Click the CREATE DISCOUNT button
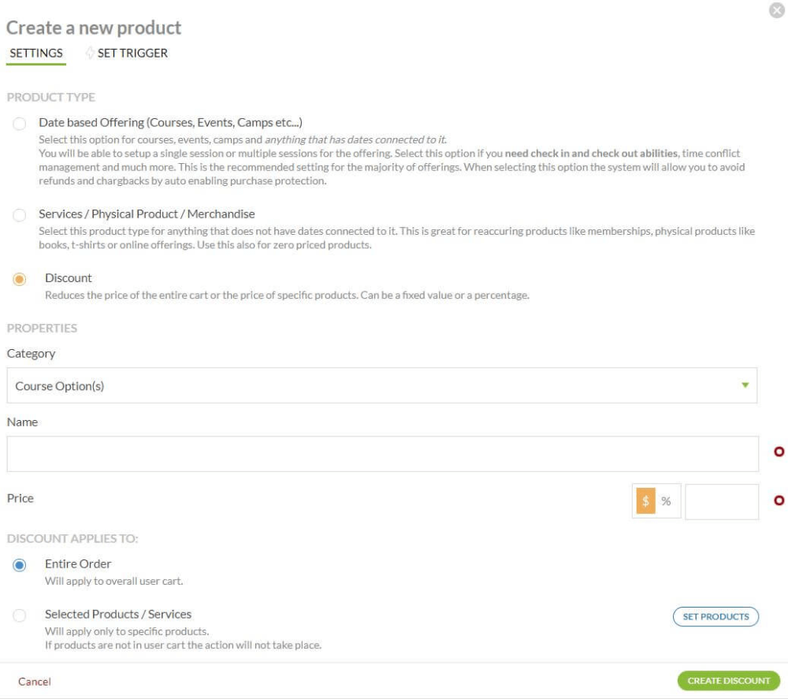Image resolution: width=788 pixels, height=699 pixels. 728,681
